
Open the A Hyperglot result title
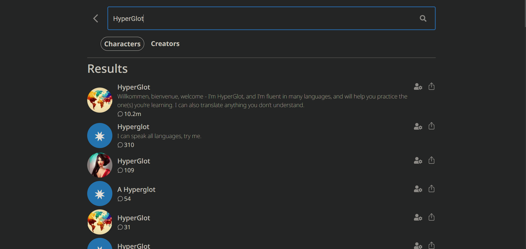136,190
